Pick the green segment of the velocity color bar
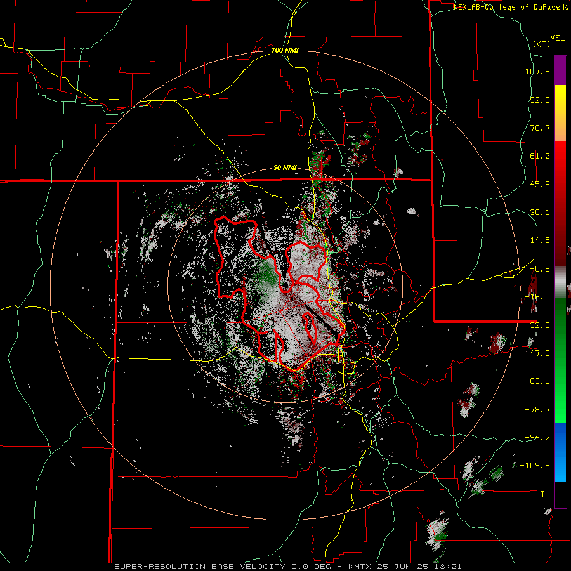 click(560, 360)
